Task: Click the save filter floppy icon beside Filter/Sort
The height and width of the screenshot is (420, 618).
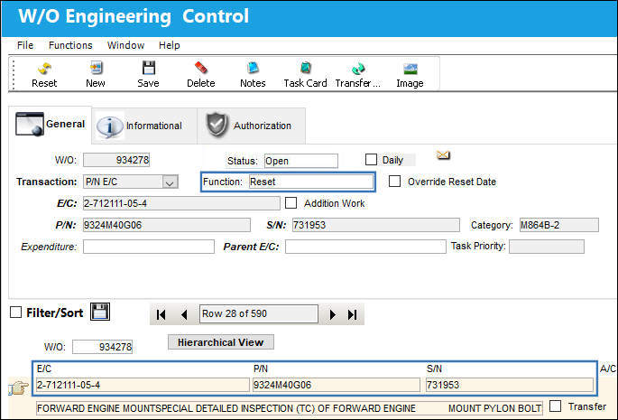Action: pyautogui.click(x=100, y=312)
